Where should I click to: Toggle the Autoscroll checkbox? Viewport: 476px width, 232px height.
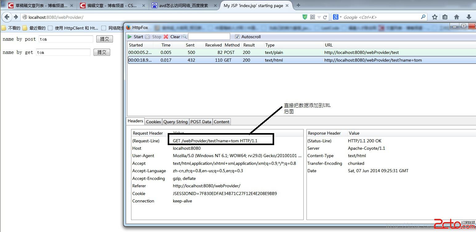click(237, 37)
